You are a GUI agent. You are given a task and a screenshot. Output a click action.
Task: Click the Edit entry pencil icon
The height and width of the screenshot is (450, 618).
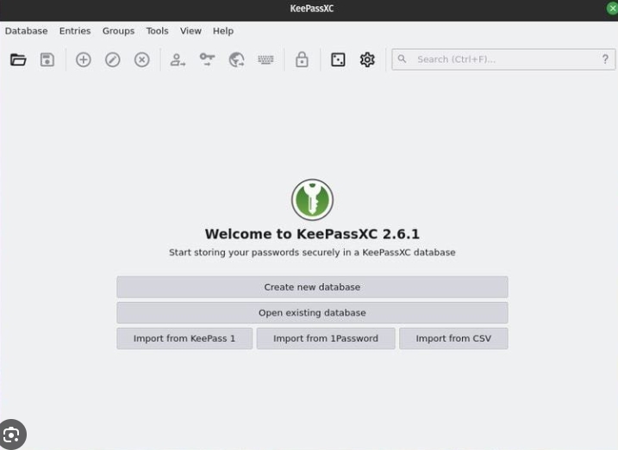(x=113, y=59)
